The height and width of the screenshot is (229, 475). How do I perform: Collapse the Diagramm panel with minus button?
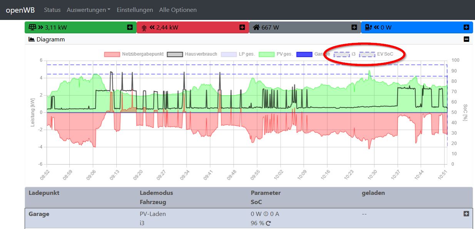(467, 39)
